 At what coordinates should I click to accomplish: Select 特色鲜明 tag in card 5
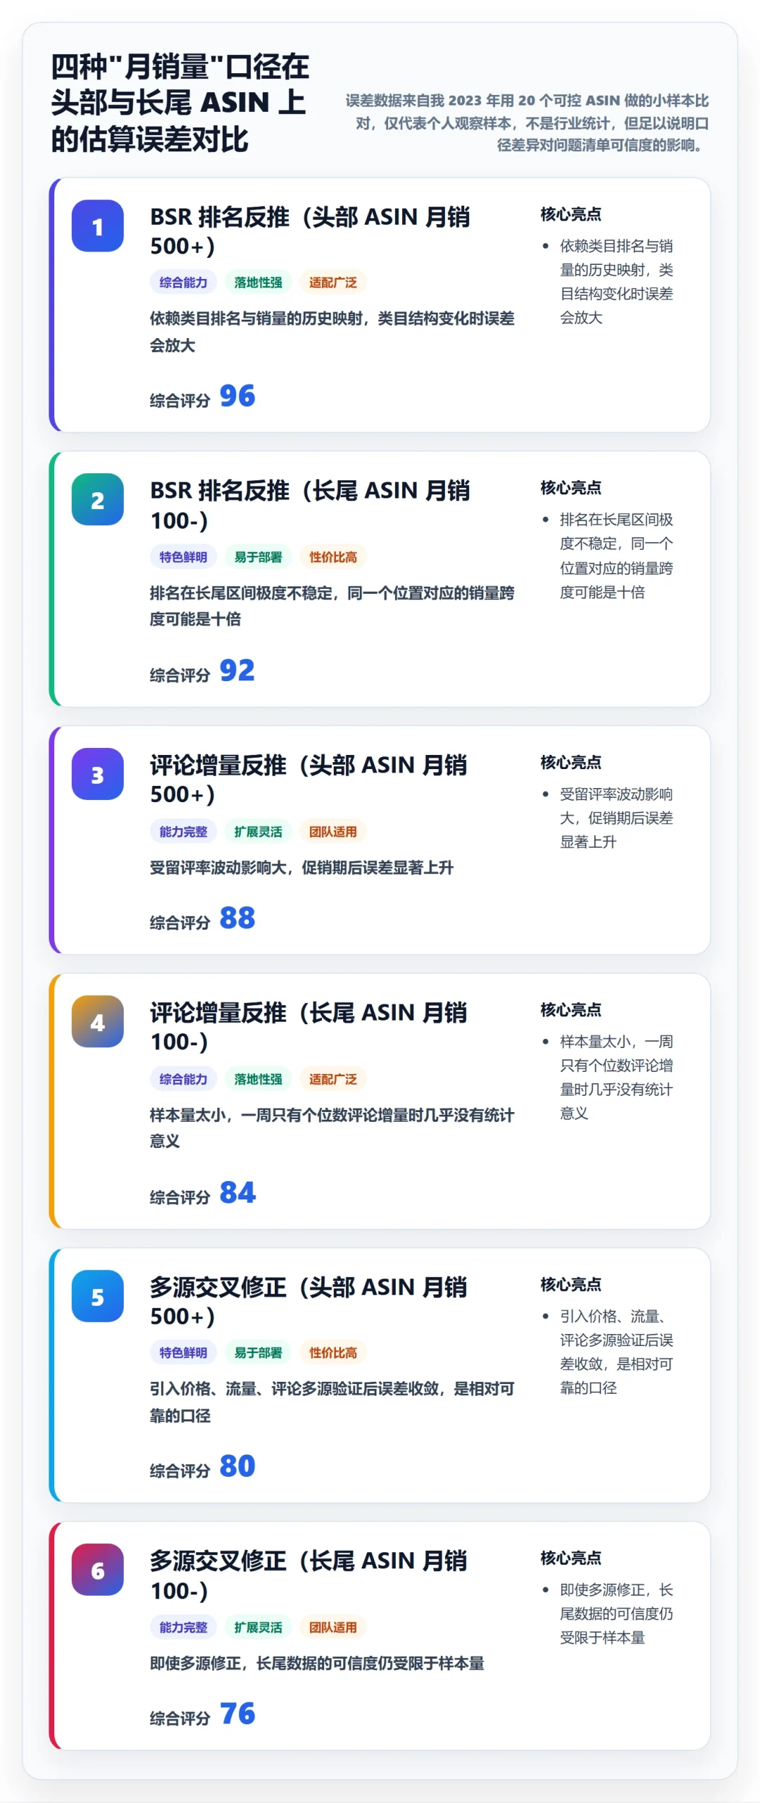(183, 1353)
